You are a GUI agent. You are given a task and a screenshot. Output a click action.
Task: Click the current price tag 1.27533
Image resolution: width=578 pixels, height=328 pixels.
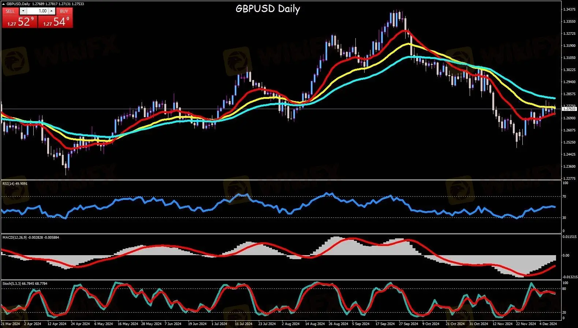569,109
